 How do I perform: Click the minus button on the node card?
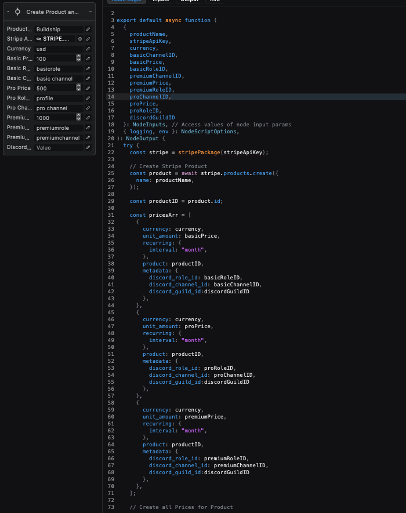point(90,12)
